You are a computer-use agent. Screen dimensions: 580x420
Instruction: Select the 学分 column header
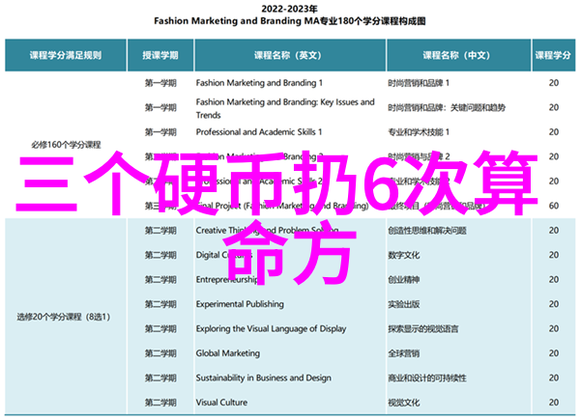click(553, 55)
